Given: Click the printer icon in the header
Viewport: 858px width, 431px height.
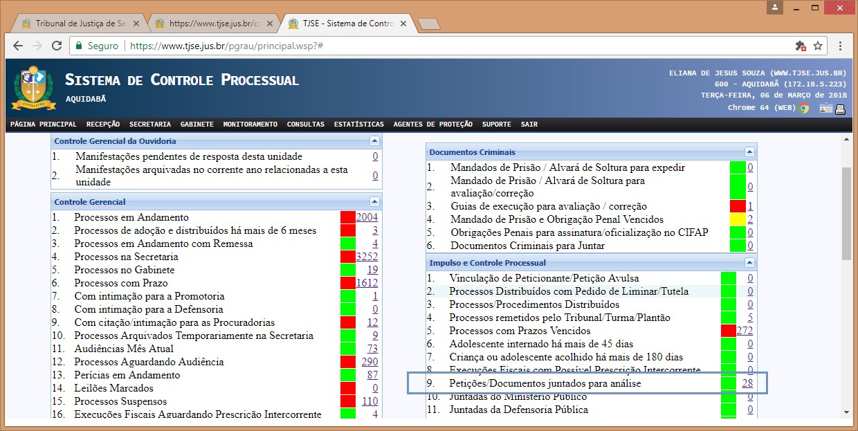Looking at the screenshot, I should (841, 108).
